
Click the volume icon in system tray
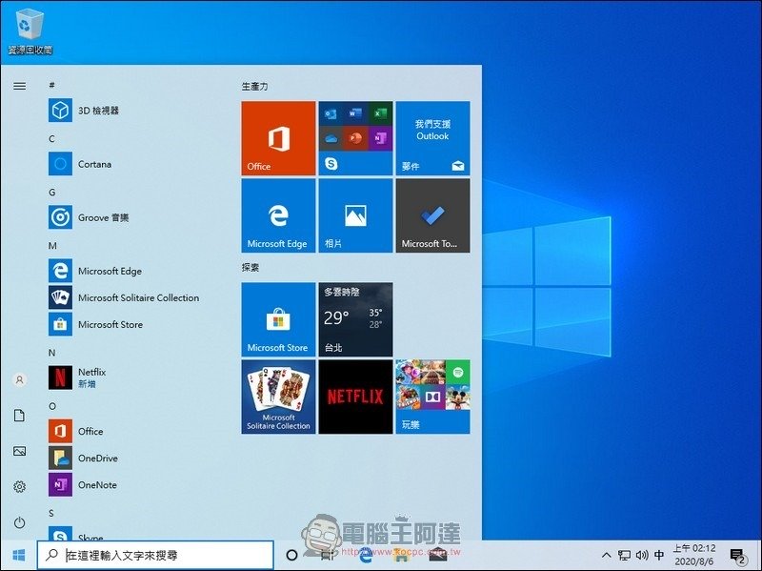click(641, 555)
